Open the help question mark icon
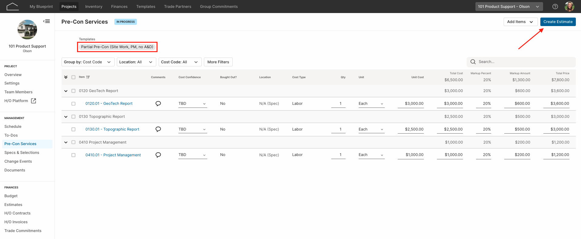581x239 pixels. point(555,6)
